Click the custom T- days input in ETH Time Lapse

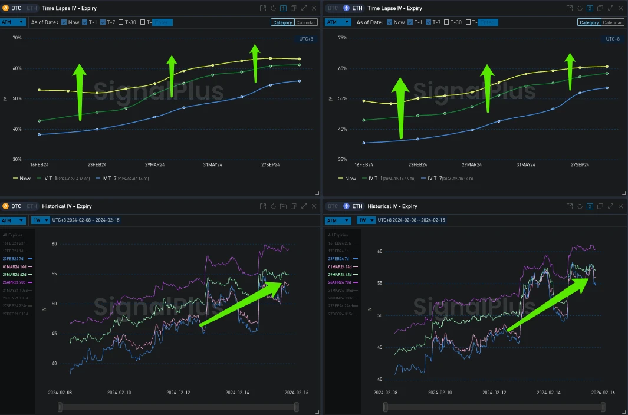pyautogui.click(x=488, y=22)
